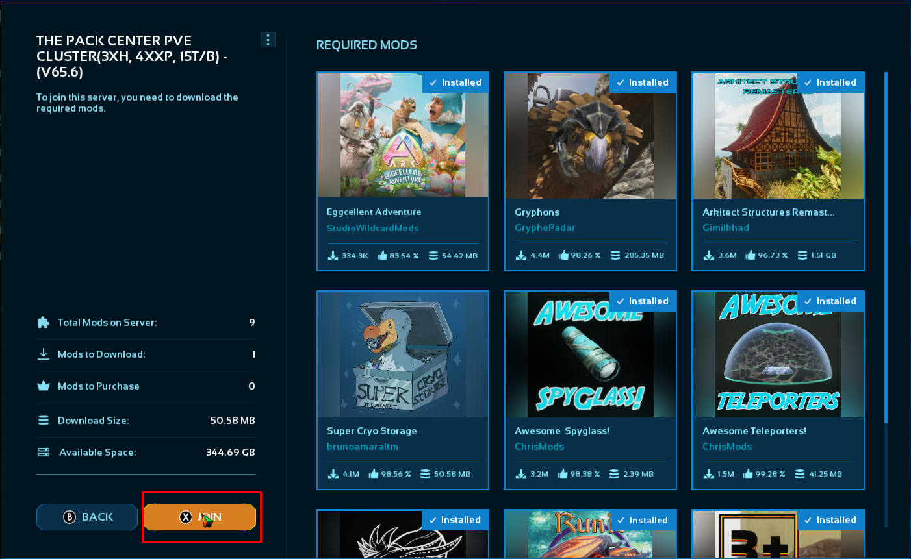This screenshot has height=559, width=911.
Task: Open the Awesome Spyglass thumbnail image
Action: pyautogui.click(x=591, y=354)
